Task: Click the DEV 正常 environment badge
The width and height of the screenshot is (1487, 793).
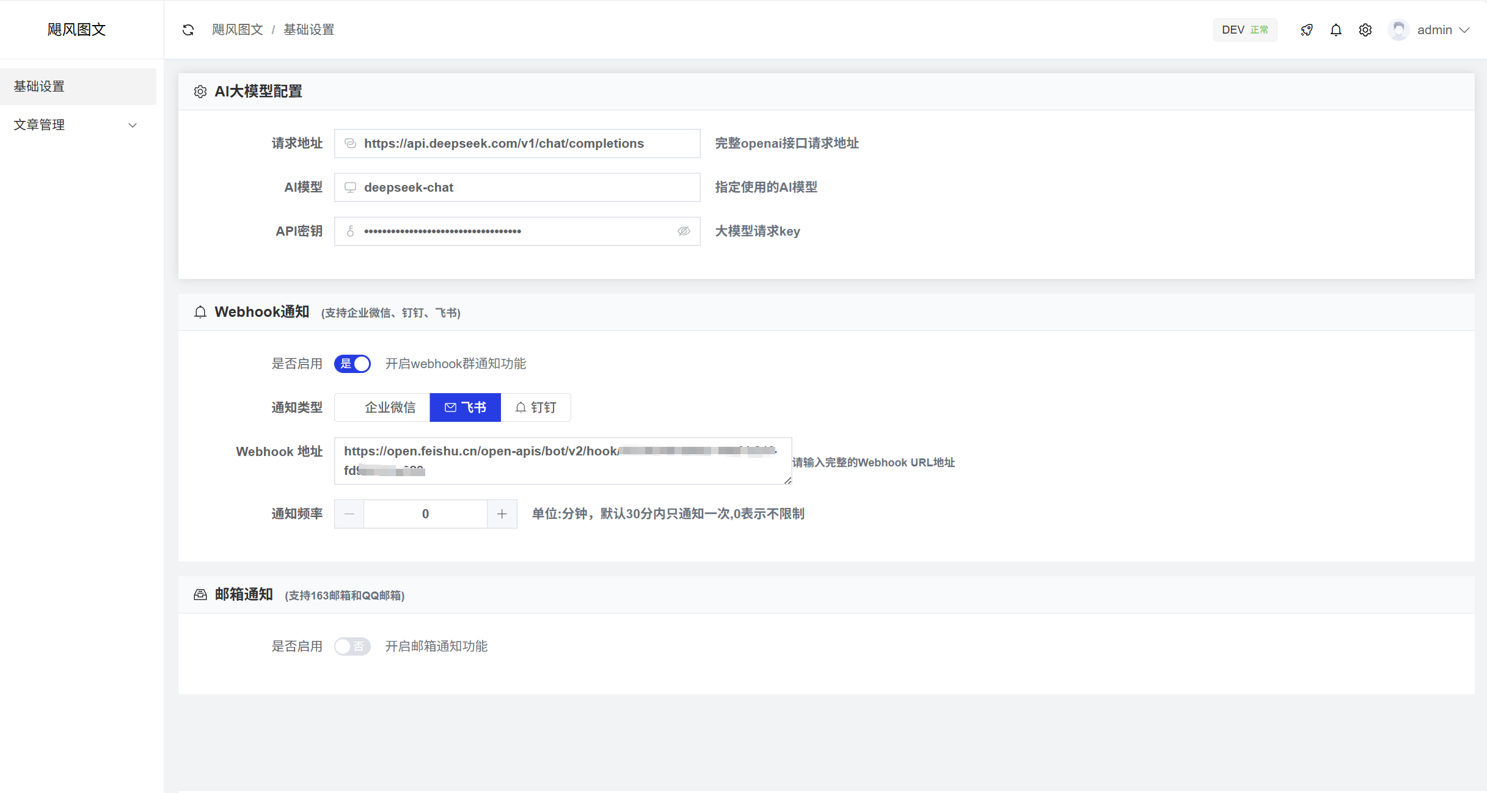Action: coord(1244,30)
